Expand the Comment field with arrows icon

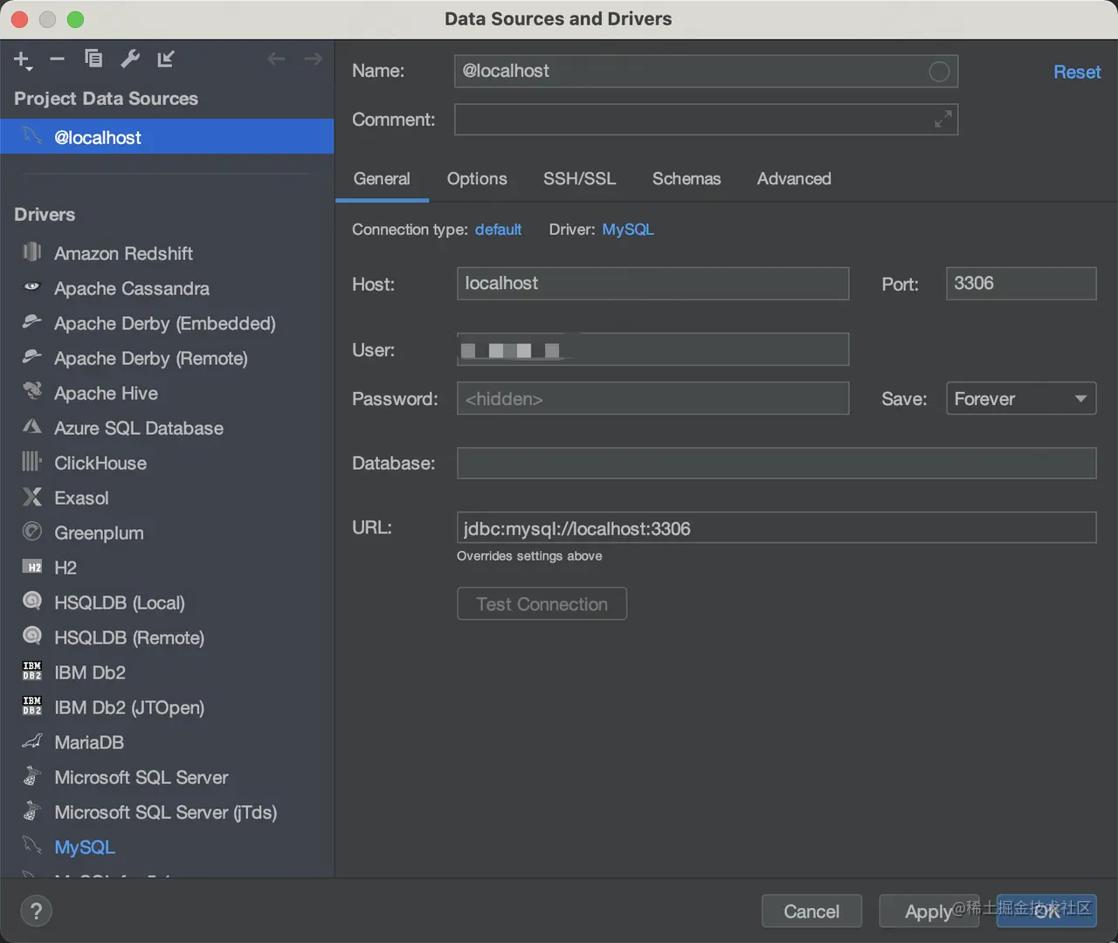(x=942, y=120)
